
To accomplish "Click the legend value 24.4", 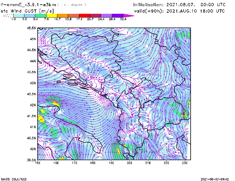I will click(101, 19).
